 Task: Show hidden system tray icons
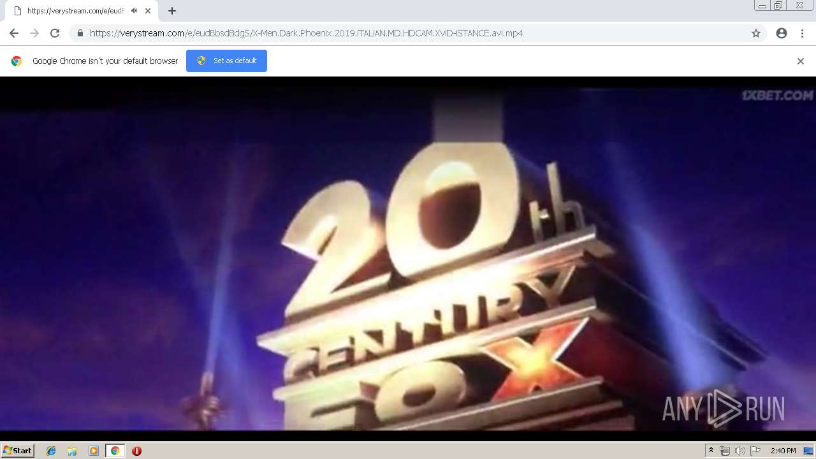(x=711, y=451)
